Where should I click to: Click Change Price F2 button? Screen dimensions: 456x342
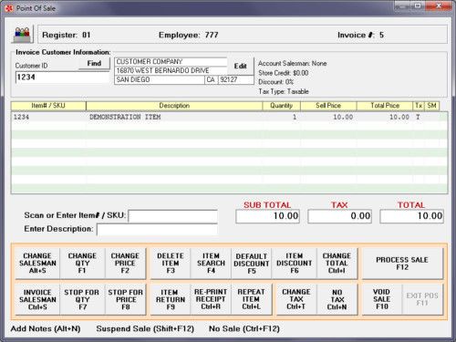[x=125, y=264]
